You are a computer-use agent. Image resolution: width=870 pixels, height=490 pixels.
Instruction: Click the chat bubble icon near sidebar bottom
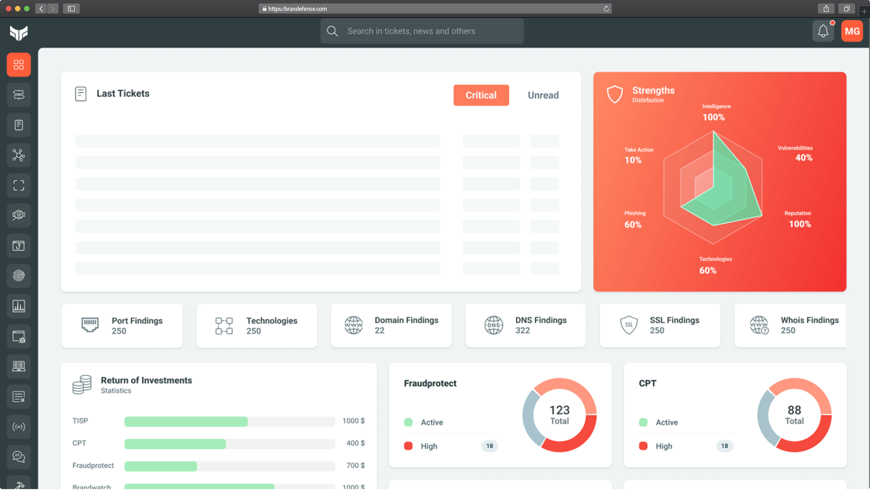point(19,457)
